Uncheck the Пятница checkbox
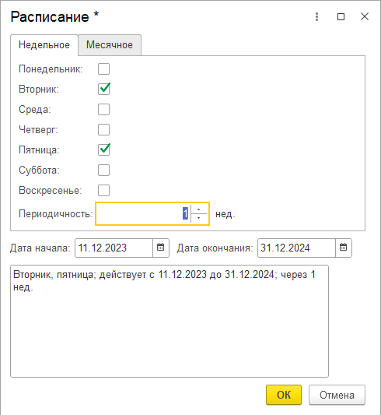This screenshot has height=415, width=381. (x=103, y=149)
